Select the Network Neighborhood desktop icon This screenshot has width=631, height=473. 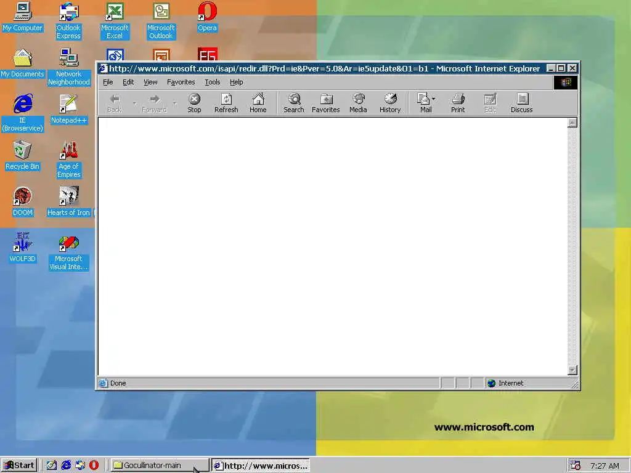click(x=69, y=67)
